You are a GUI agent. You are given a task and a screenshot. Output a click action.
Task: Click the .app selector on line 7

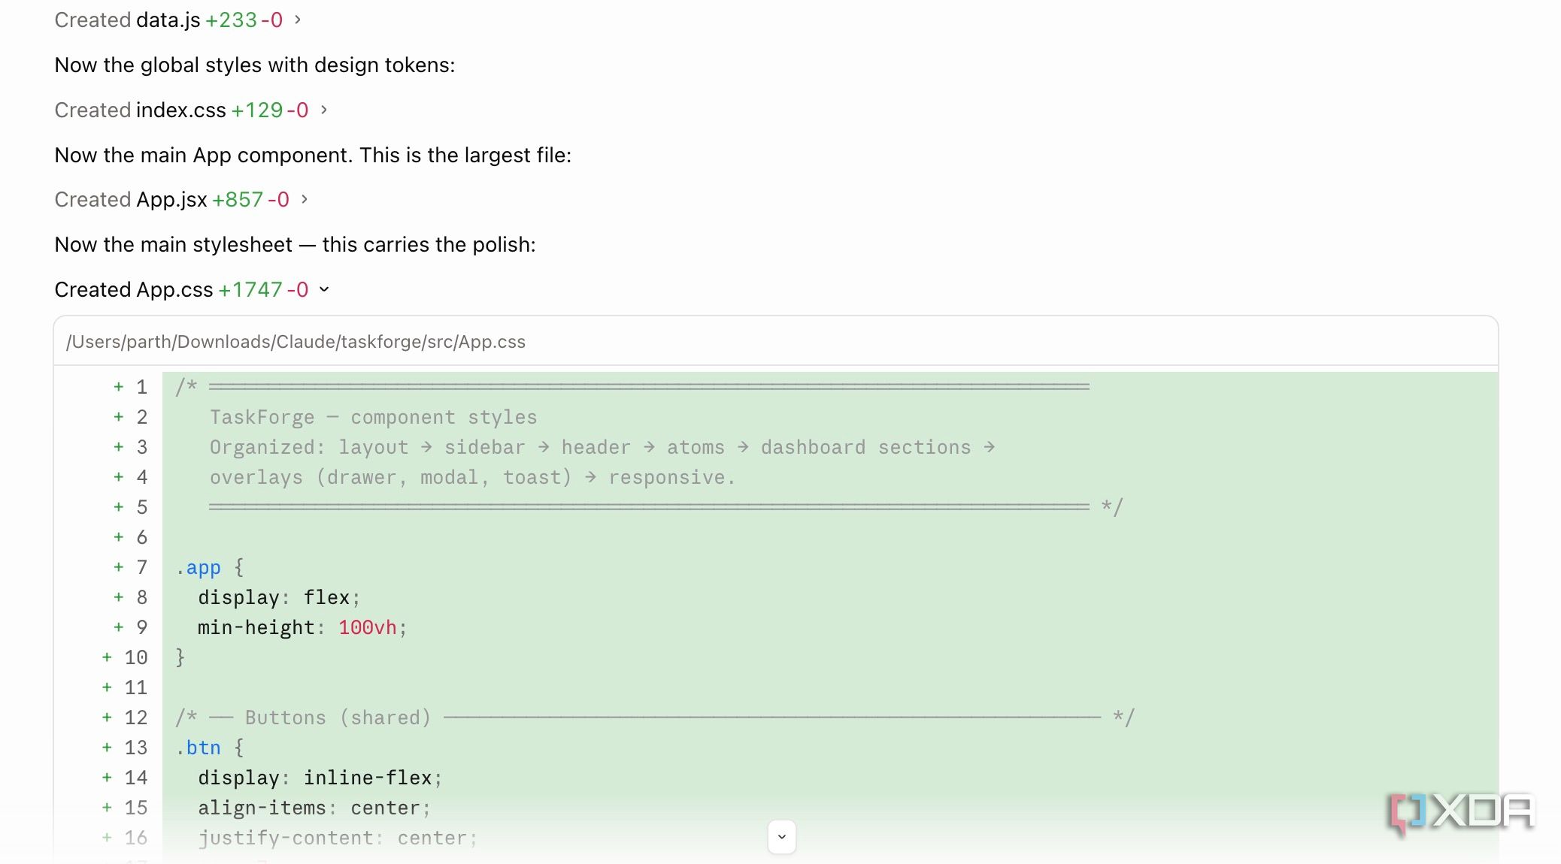pos(199,568)
